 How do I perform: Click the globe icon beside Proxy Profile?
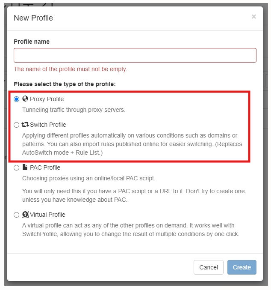pos(25,99)
